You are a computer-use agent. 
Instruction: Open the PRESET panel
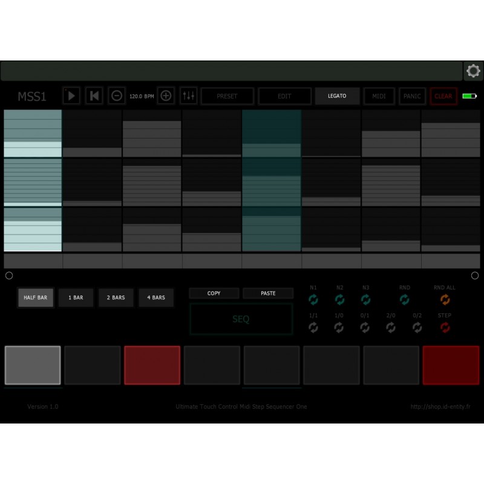click(x=227, y=96)
